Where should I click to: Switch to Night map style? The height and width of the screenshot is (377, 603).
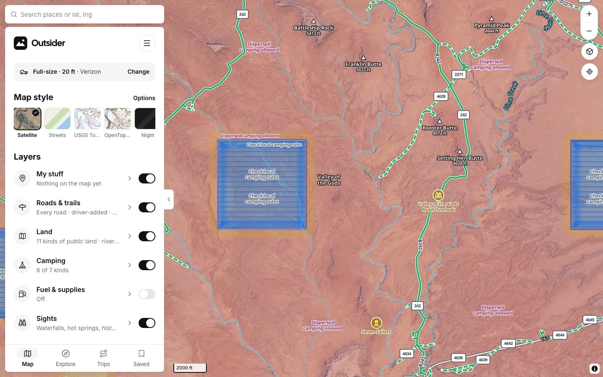click(145, 123)
